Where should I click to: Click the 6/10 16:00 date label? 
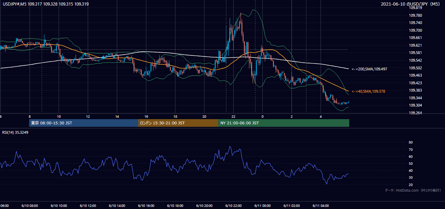(146, 206)
